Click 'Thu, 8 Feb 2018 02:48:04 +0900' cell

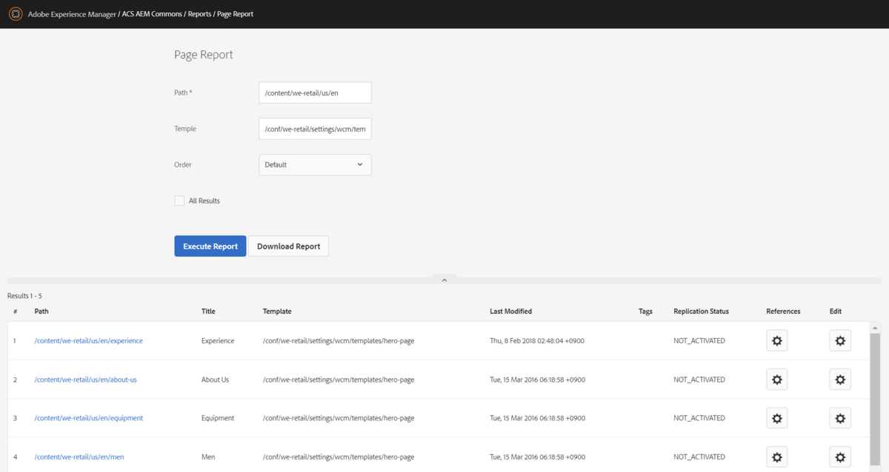point(537,341)
